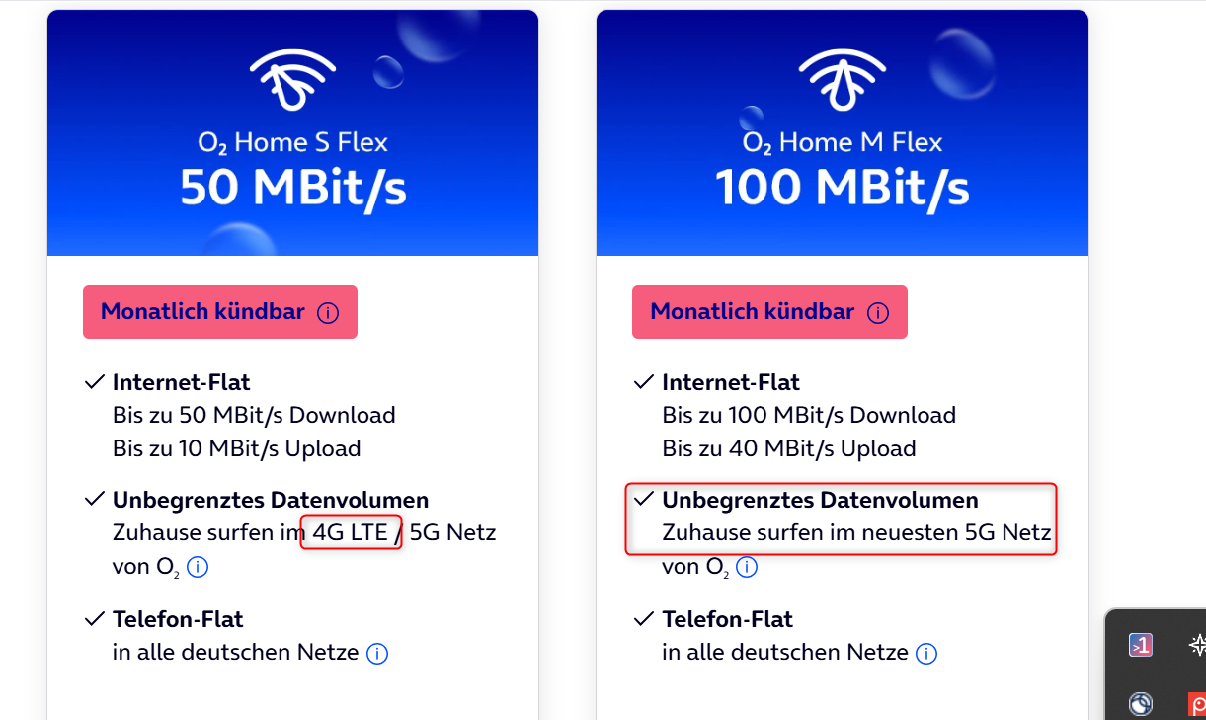Click the red 'p' tray icon
The height and width of the screenshot is (720, 1206).
click(x=1197, y=704)
